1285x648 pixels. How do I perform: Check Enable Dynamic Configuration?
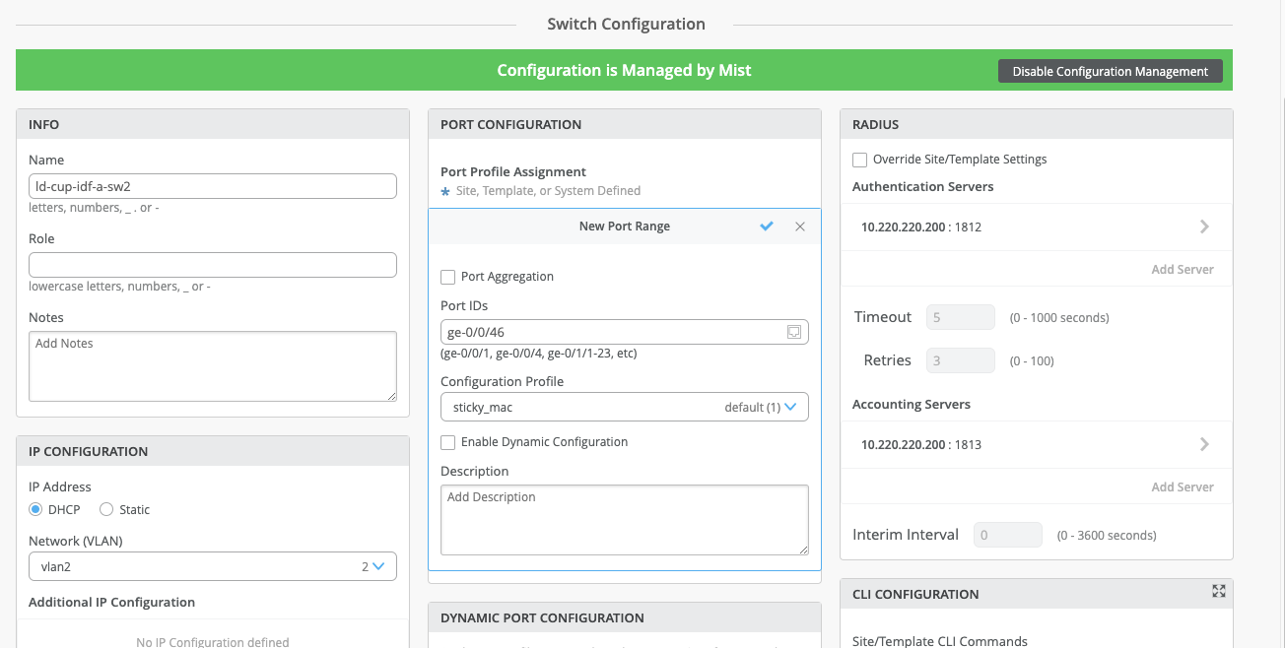tap(448, 442)
